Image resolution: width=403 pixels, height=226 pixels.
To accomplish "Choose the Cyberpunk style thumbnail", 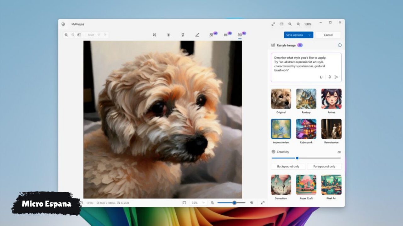I will tap(306, 129).
